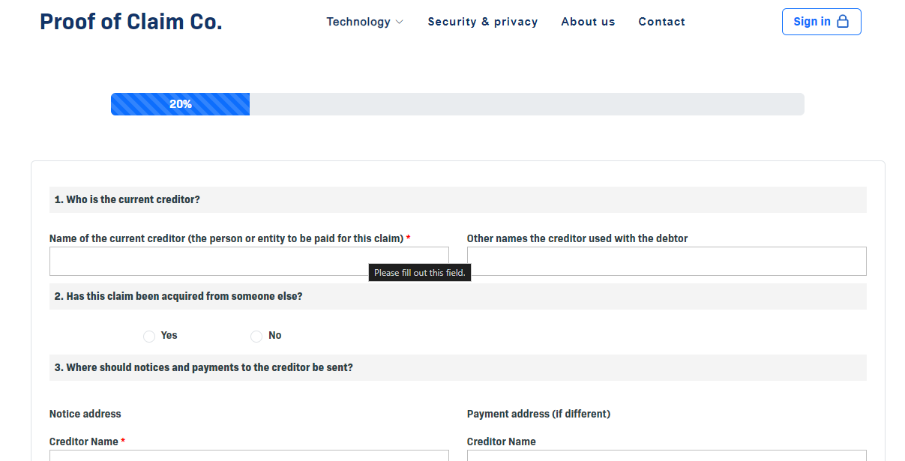Click the 'Where should notices and payments' header
The image size is (905, 461).
coord(203,367)
